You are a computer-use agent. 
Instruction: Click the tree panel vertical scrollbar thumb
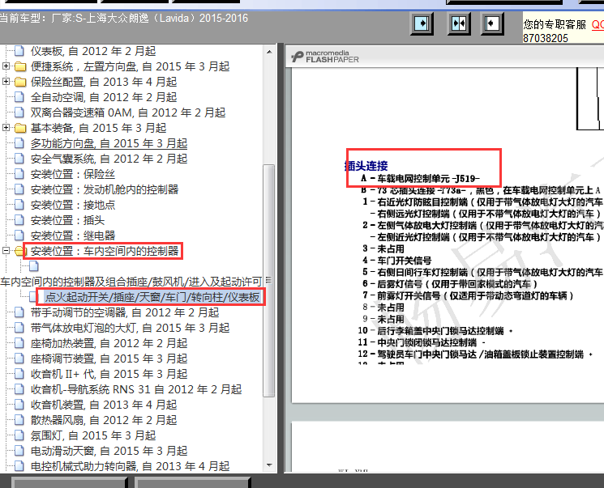click(268, 280)
